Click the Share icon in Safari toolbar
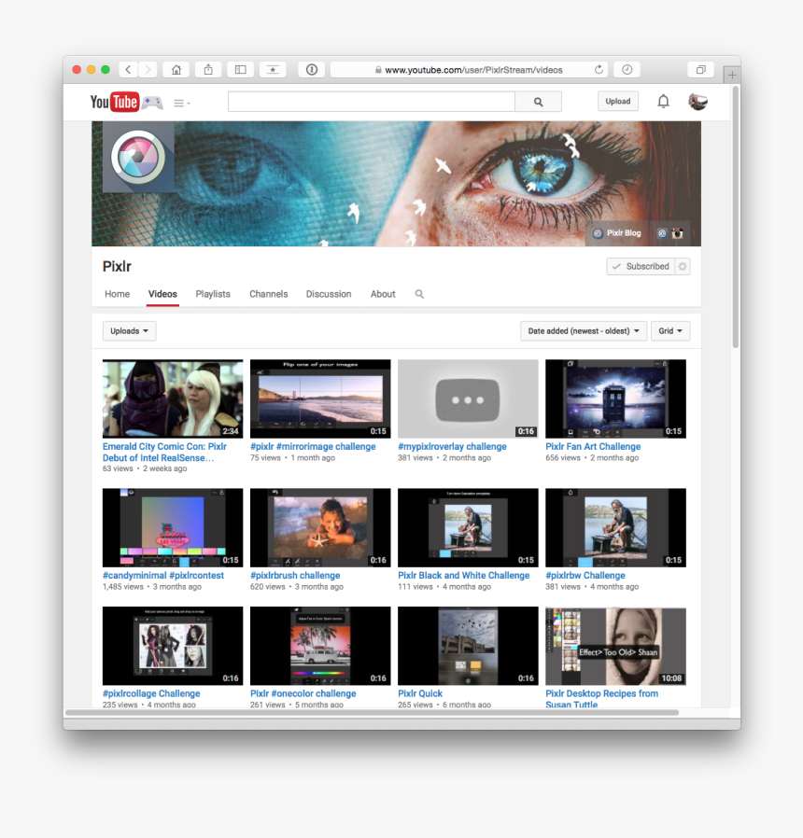Image resolution: width=803 pixels, height=838 pixels. click(208, 69)
